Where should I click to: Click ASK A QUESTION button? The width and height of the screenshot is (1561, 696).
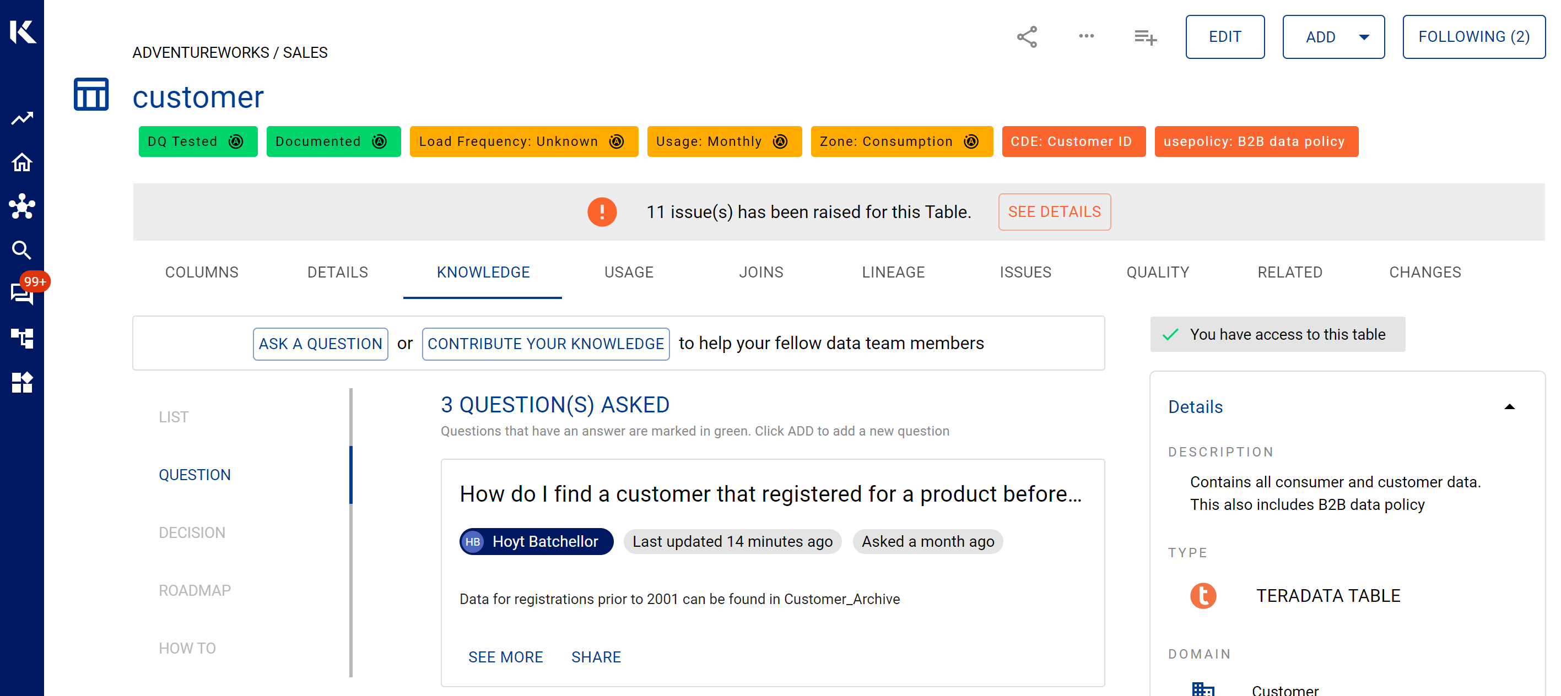pyautogui.click(x=320, y=344)
